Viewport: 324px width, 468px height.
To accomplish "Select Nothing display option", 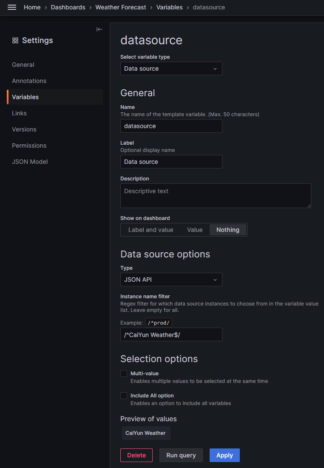I will point(228,230).
